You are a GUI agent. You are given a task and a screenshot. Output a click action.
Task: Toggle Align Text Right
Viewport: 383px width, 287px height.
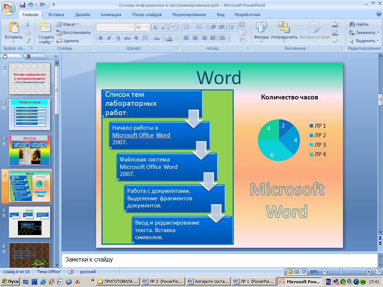[x=204, y=38]
